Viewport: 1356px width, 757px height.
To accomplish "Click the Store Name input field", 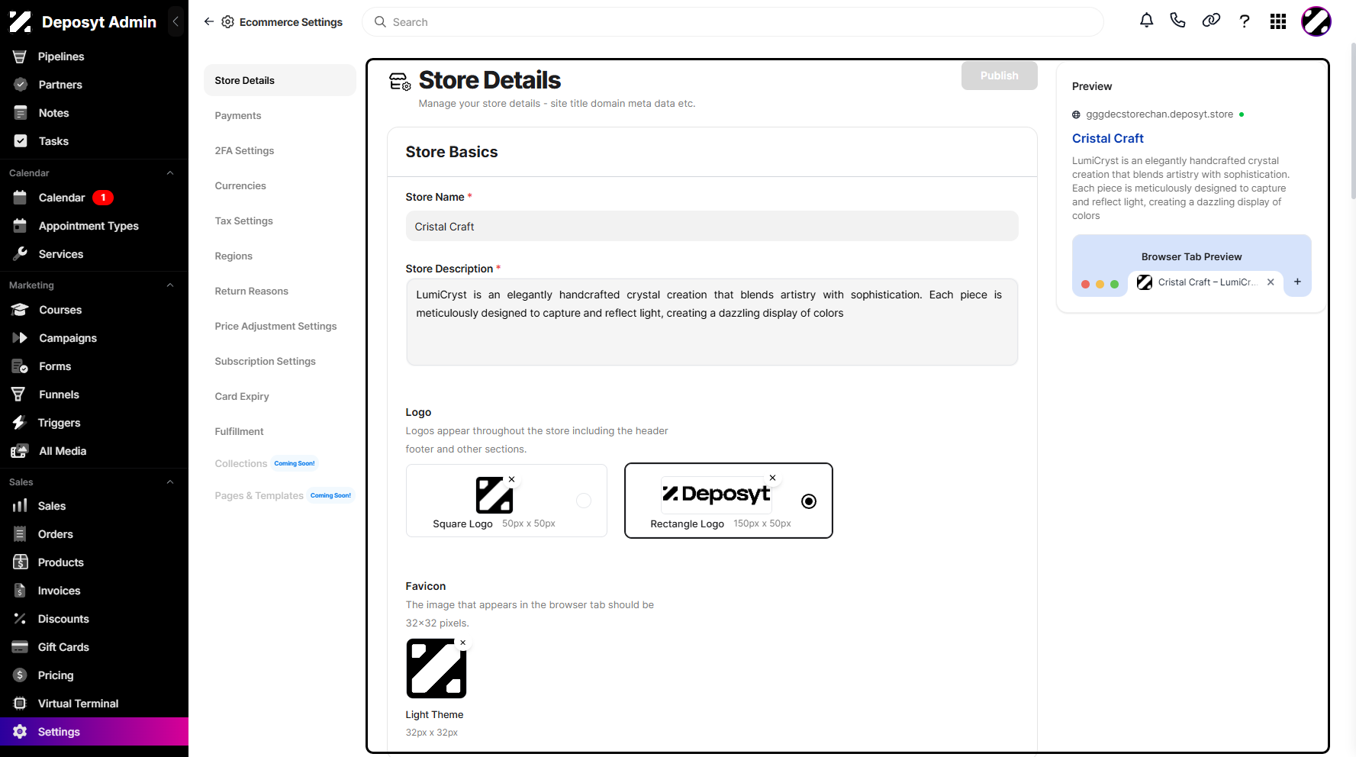I will 711,227.
